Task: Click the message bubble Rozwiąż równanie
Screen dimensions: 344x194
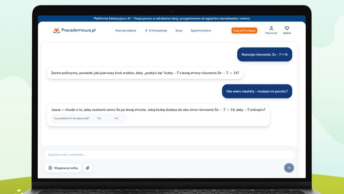Action: tap(264, 55)
